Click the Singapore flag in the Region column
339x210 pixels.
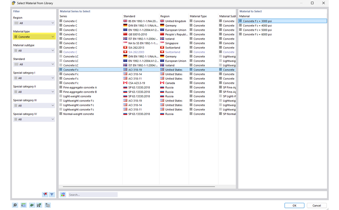coord(162,43)
